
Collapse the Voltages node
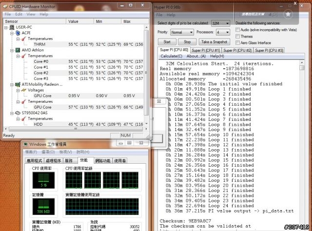pyautogui.click(x=18, y=90)
